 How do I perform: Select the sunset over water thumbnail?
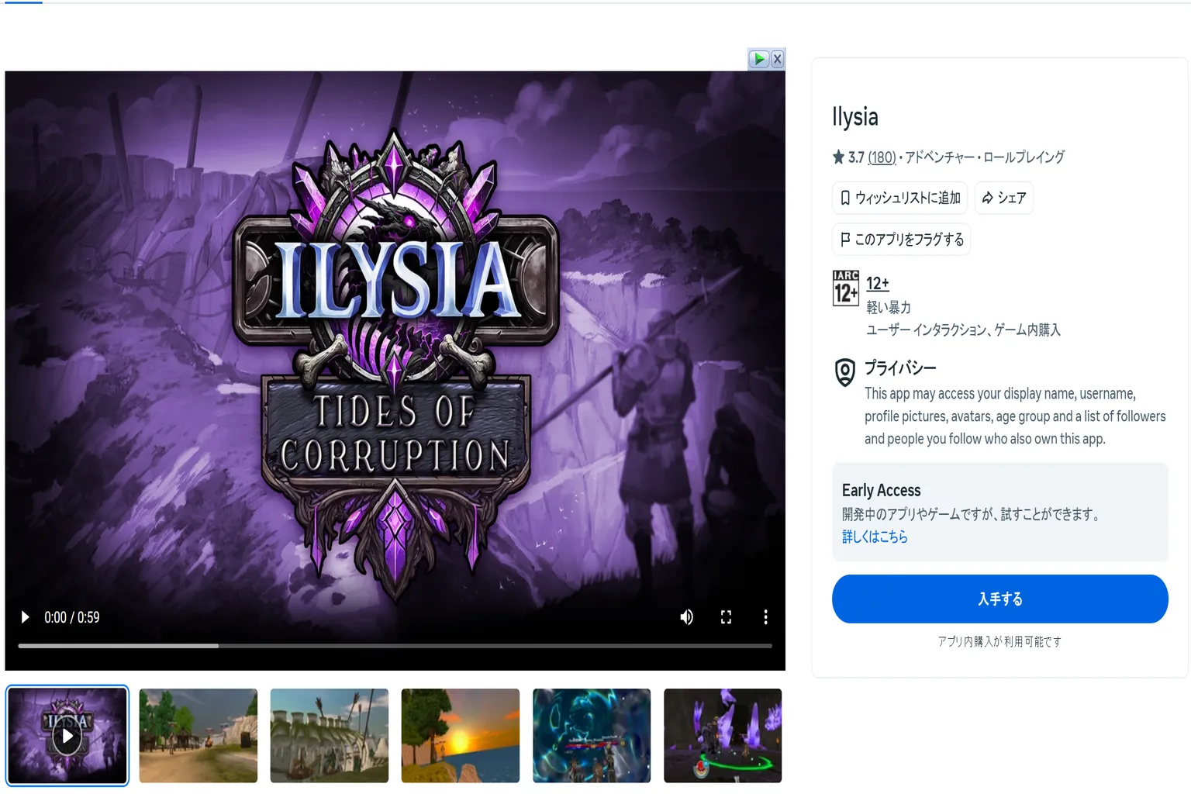pos(461,736)
